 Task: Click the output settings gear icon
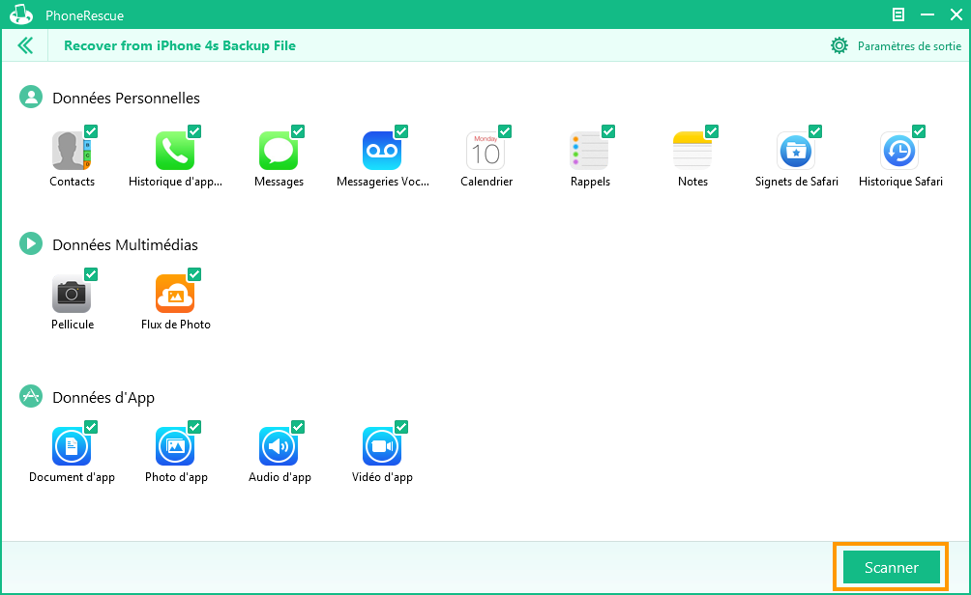click(x=839, y=45)
